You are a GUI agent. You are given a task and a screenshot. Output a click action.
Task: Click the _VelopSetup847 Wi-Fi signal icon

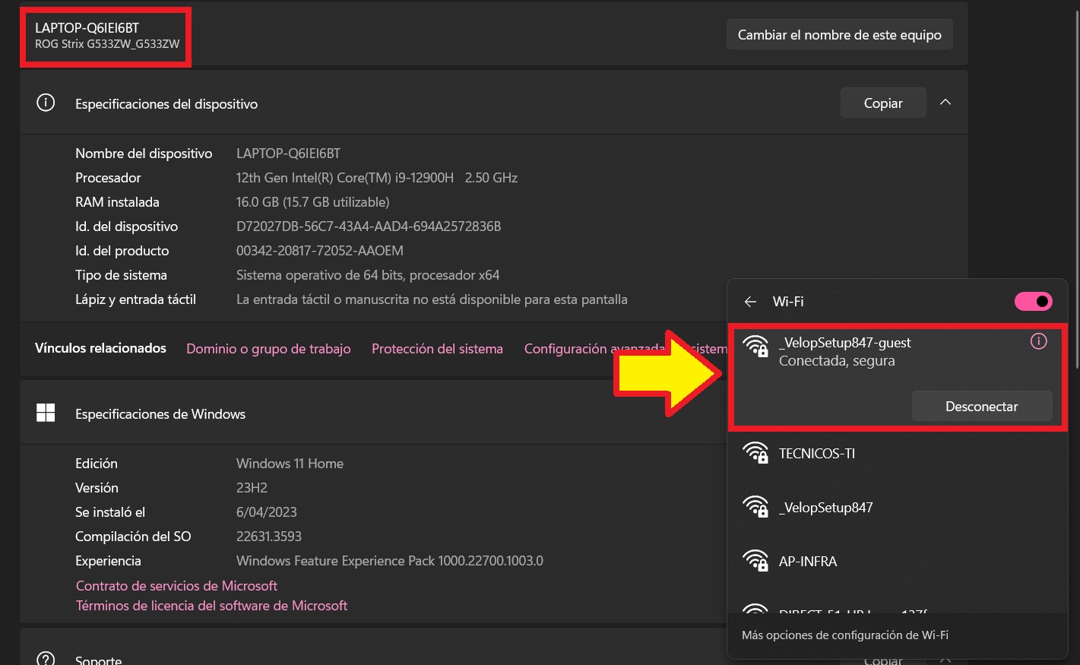coord(755,507)
